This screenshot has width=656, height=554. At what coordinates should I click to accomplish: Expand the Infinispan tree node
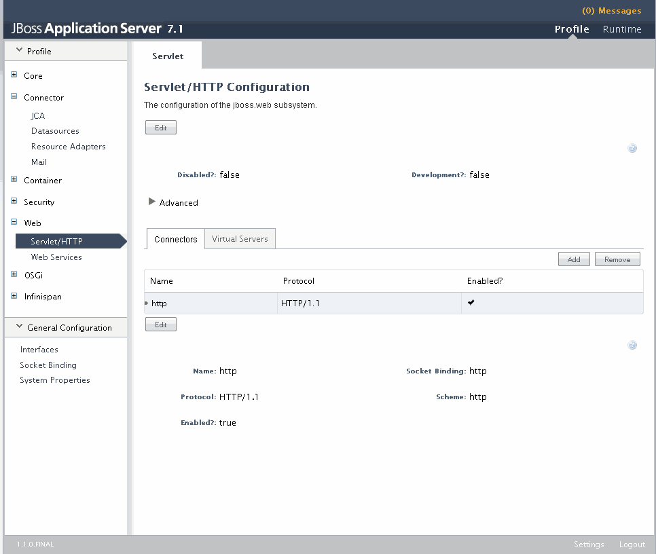click(x=14, y=295)
